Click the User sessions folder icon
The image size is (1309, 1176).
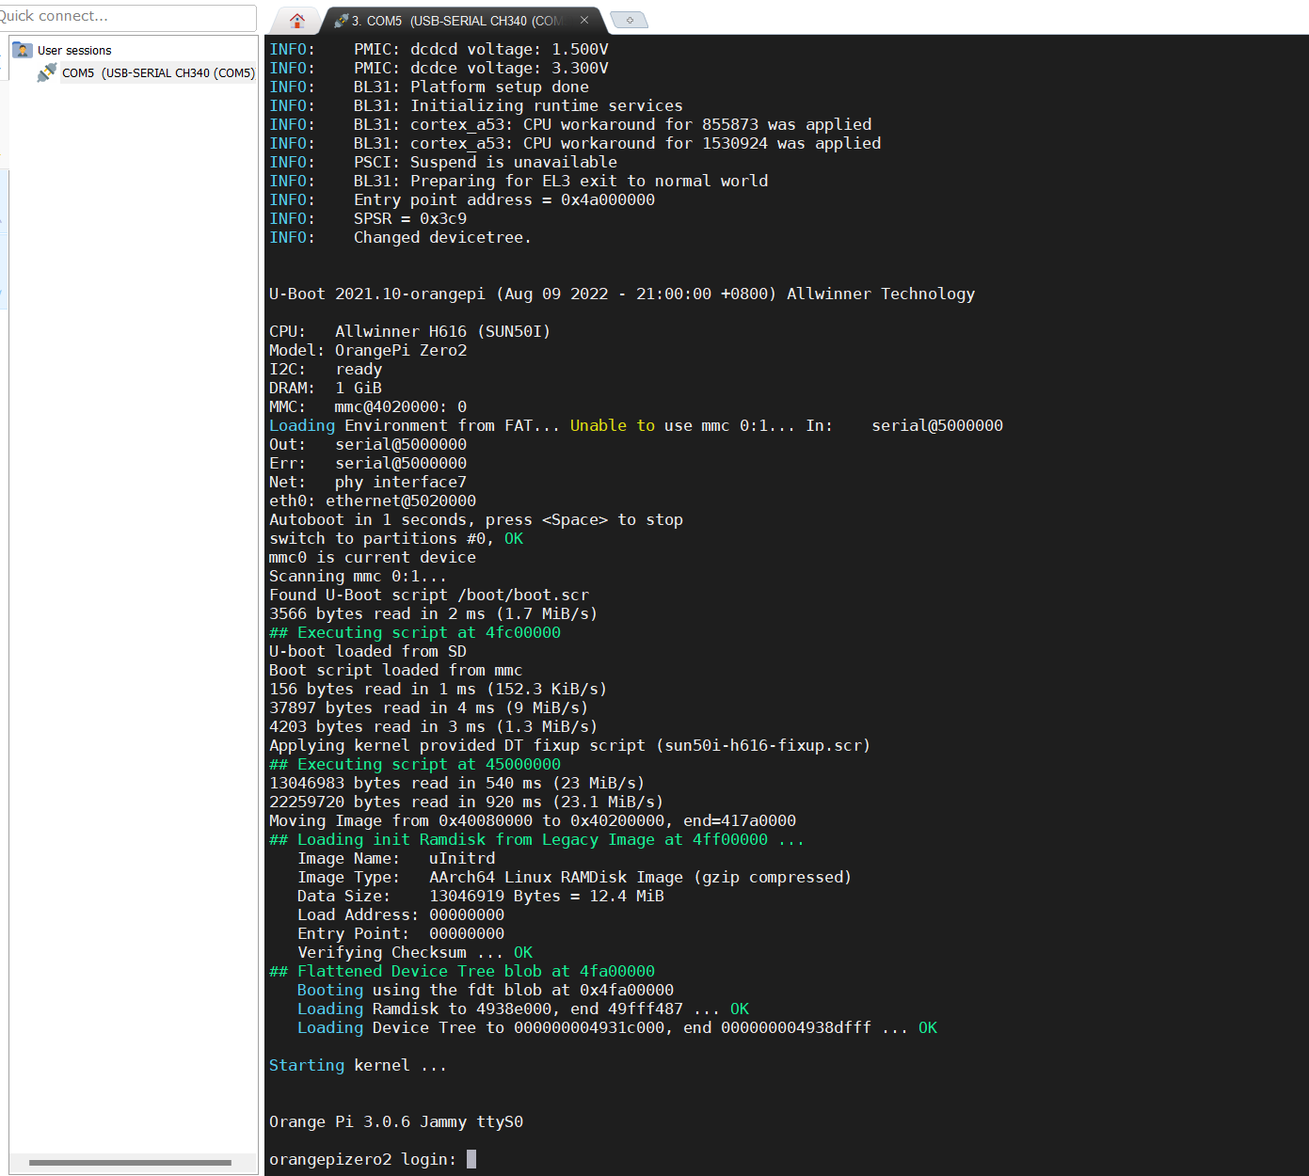point(23,50)
